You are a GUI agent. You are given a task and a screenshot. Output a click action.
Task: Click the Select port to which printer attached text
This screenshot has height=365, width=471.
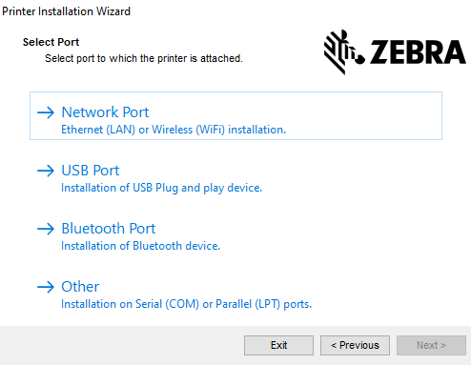tap(144, 58)
